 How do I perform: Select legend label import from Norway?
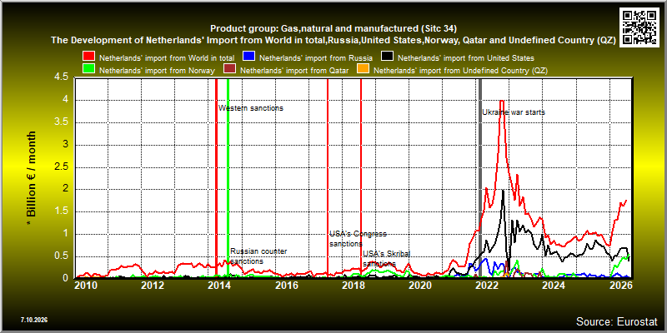pos(157,71)
